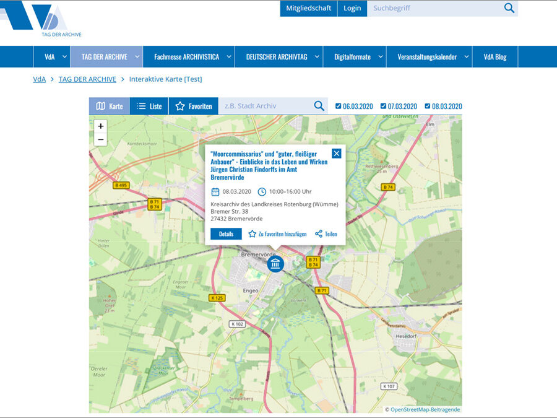Expand the Fachmesse ARCHIVISTICA dropdown arrow
Screen dimensions: 557x418
click(x=229, y=56)
